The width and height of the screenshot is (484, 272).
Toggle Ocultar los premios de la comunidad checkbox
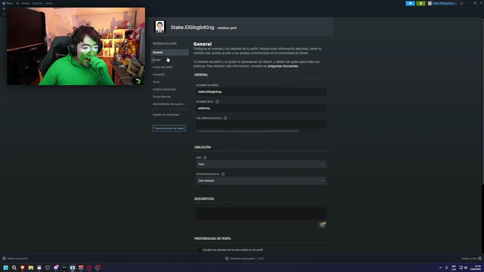(199, 250)
